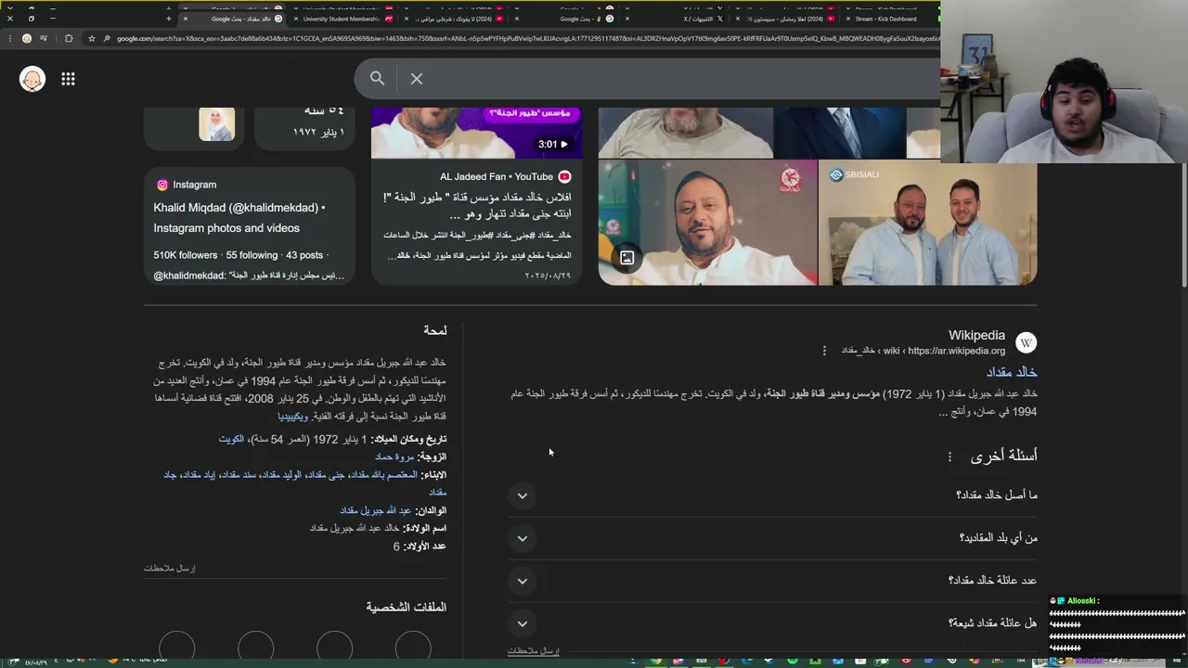Clear the search box with X
Image resolution: width=1188 pixels, height=668 pixels.
coord(417,79)
